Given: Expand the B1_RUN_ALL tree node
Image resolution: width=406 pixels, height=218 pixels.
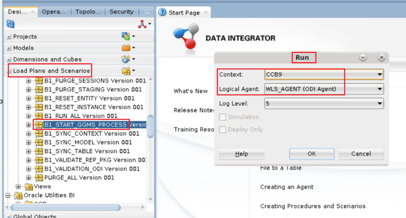Looking at the screenshot, I should click(28, 116).
